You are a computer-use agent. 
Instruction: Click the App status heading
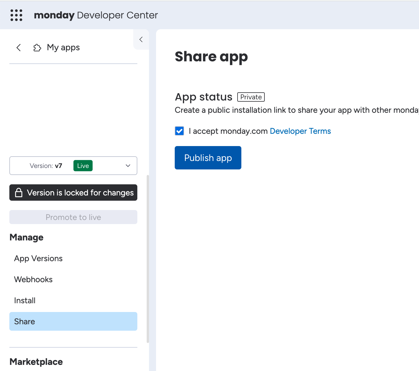204,97
